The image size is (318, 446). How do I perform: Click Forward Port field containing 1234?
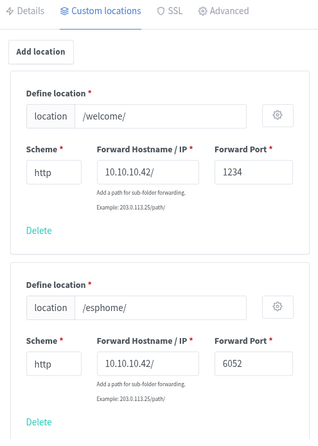[x=254, y=172]
